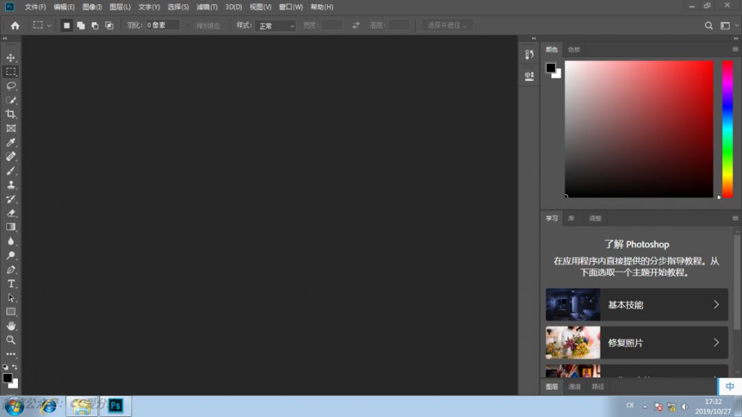Viewport: 742px width, 417px height.
Task: Click the Home button in options bar
Action: tap(15, 25)
